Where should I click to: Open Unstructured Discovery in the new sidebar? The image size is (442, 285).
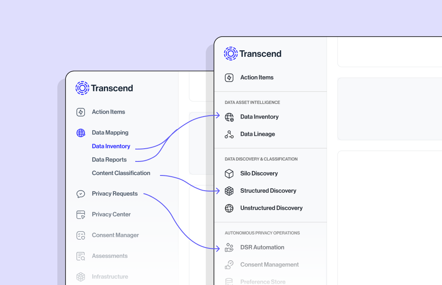point(271,208)
